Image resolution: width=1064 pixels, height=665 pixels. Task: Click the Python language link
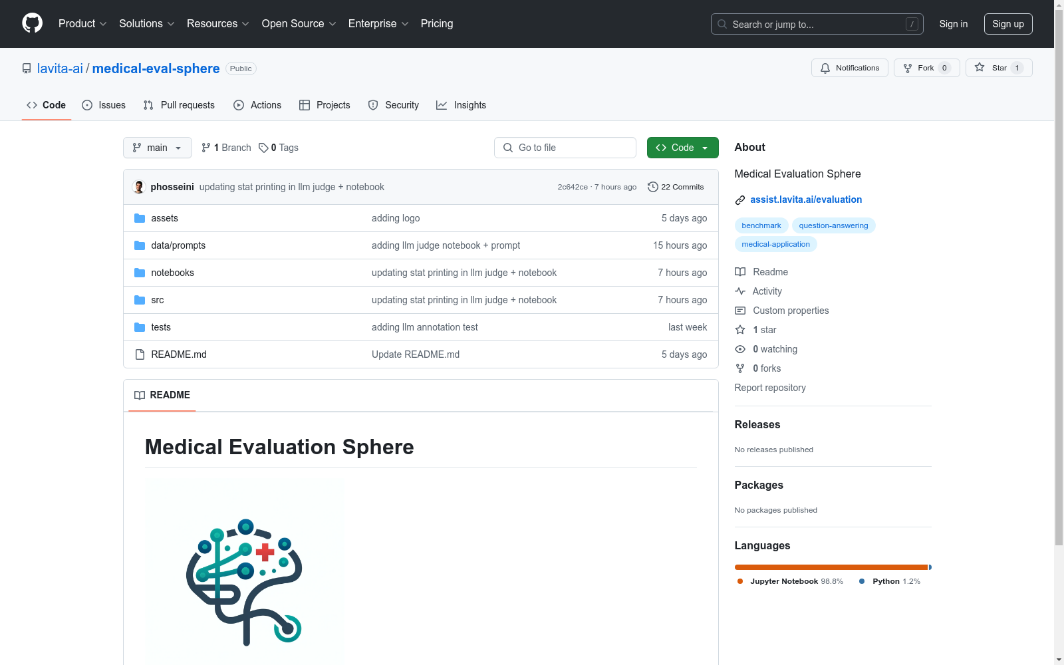coord(890,581)
